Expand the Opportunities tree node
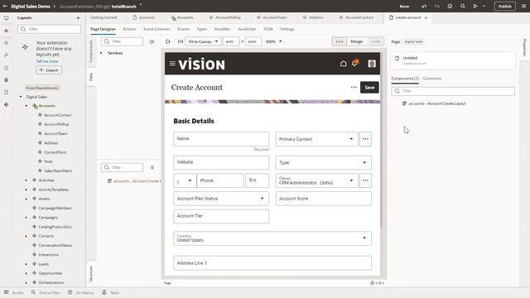The image size is (530, 298). [x=26, y=273]
